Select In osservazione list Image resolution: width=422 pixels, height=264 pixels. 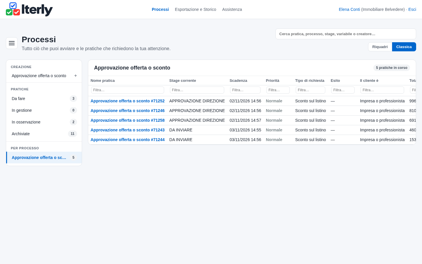pos(44,122)
